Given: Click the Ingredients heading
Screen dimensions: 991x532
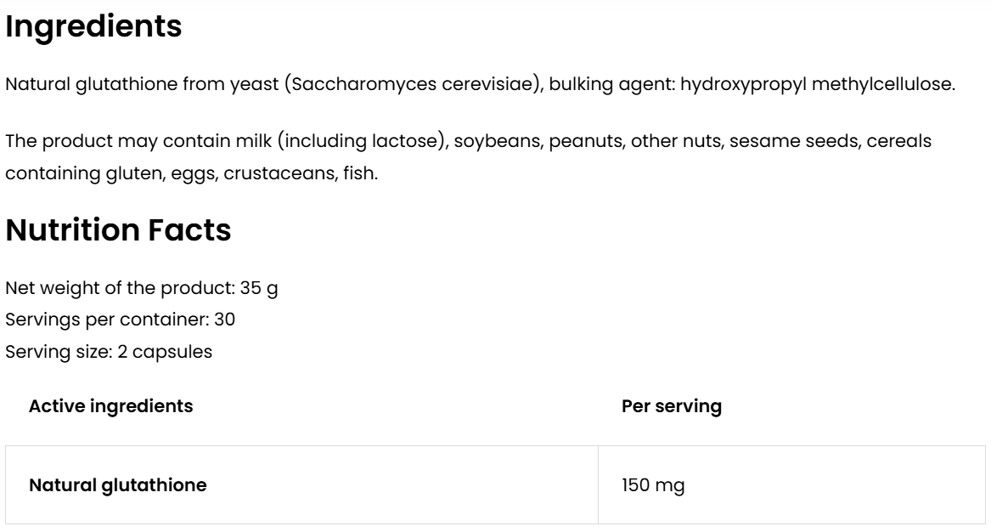Looking at the screenshot, I should click(93, 26).
